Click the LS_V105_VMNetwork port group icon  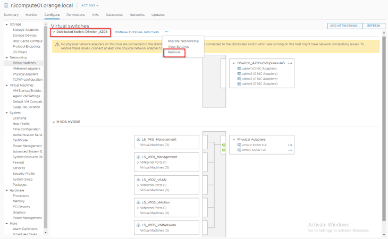coord(138,225)
